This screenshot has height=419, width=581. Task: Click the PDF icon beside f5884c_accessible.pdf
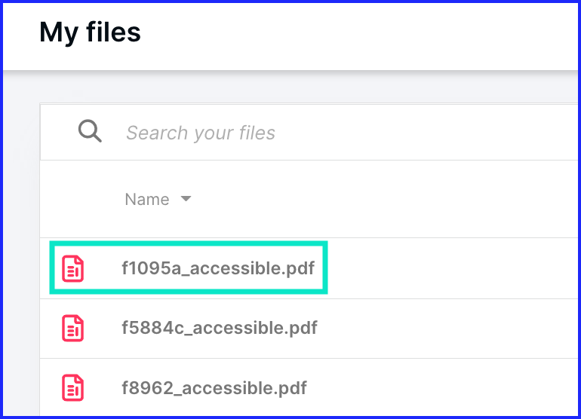72,328
